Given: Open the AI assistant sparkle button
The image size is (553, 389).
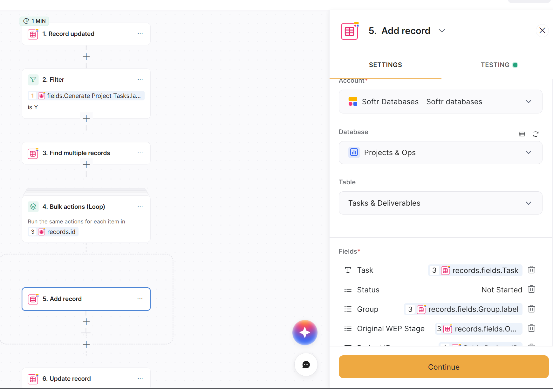Looking at the screenshot, I should click(305, 332).
